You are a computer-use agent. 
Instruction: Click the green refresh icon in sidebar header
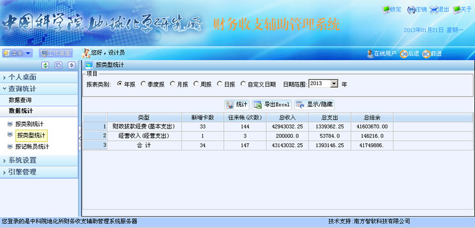tap(46, 65)
